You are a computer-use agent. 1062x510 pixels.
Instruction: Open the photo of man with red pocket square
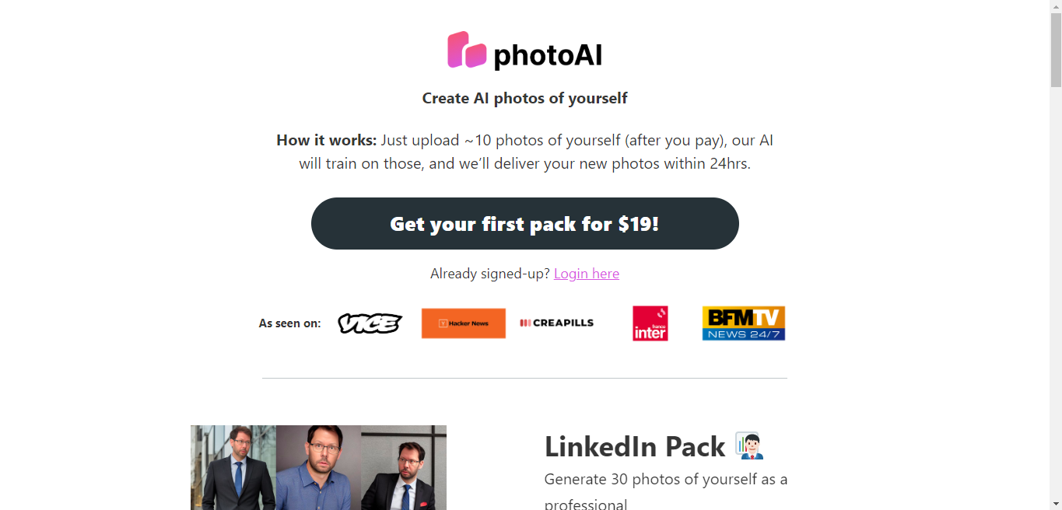[x=404, y=467]
